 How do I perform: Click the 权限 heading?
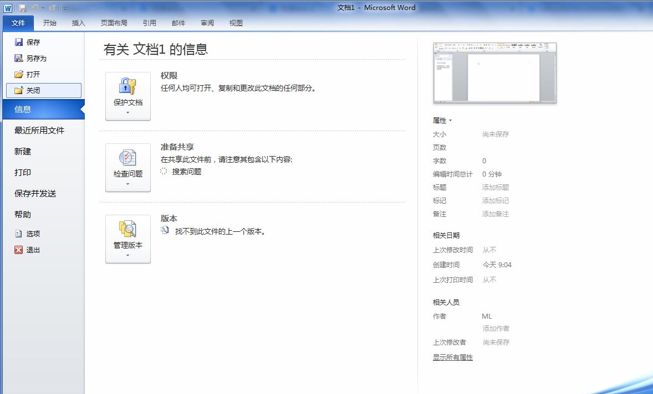click(169, 76)
